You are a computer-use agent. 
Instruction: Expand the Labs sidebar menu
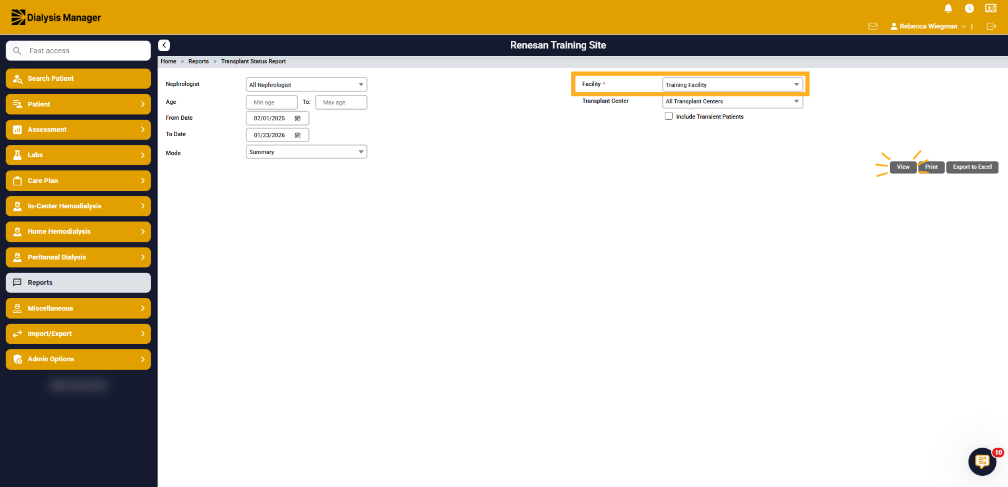pos(78,155)
